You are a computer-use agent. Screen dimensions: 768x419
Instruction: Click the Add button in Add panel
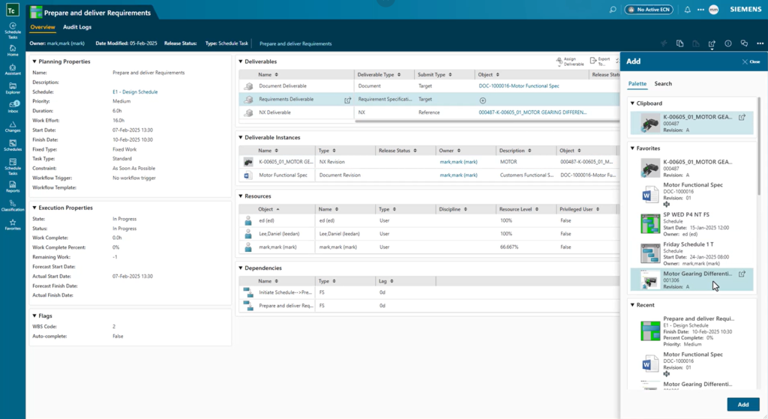coord(743,405)
